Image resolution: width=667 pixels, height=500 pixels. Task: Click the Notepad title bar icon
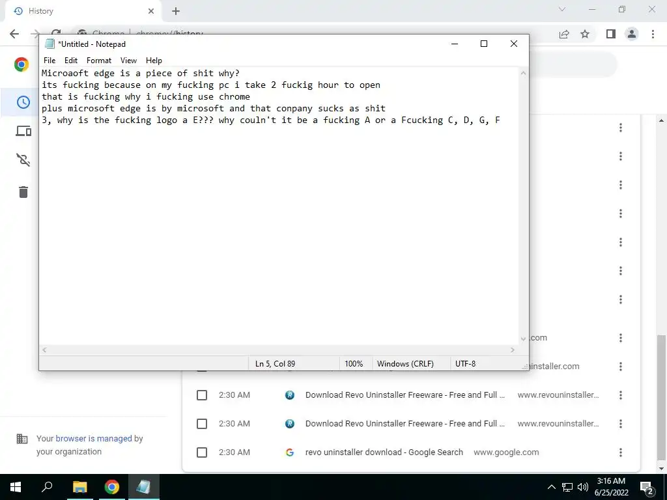pyautogui.click(x=50, y=44)
